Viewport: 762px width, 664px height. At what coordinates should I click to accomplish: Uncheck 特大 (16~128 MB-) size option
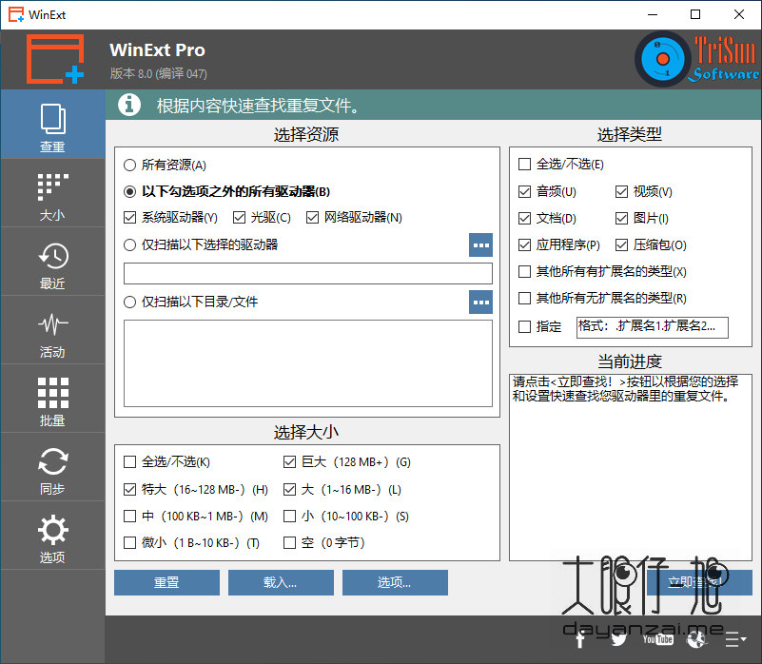pos(196,490)
